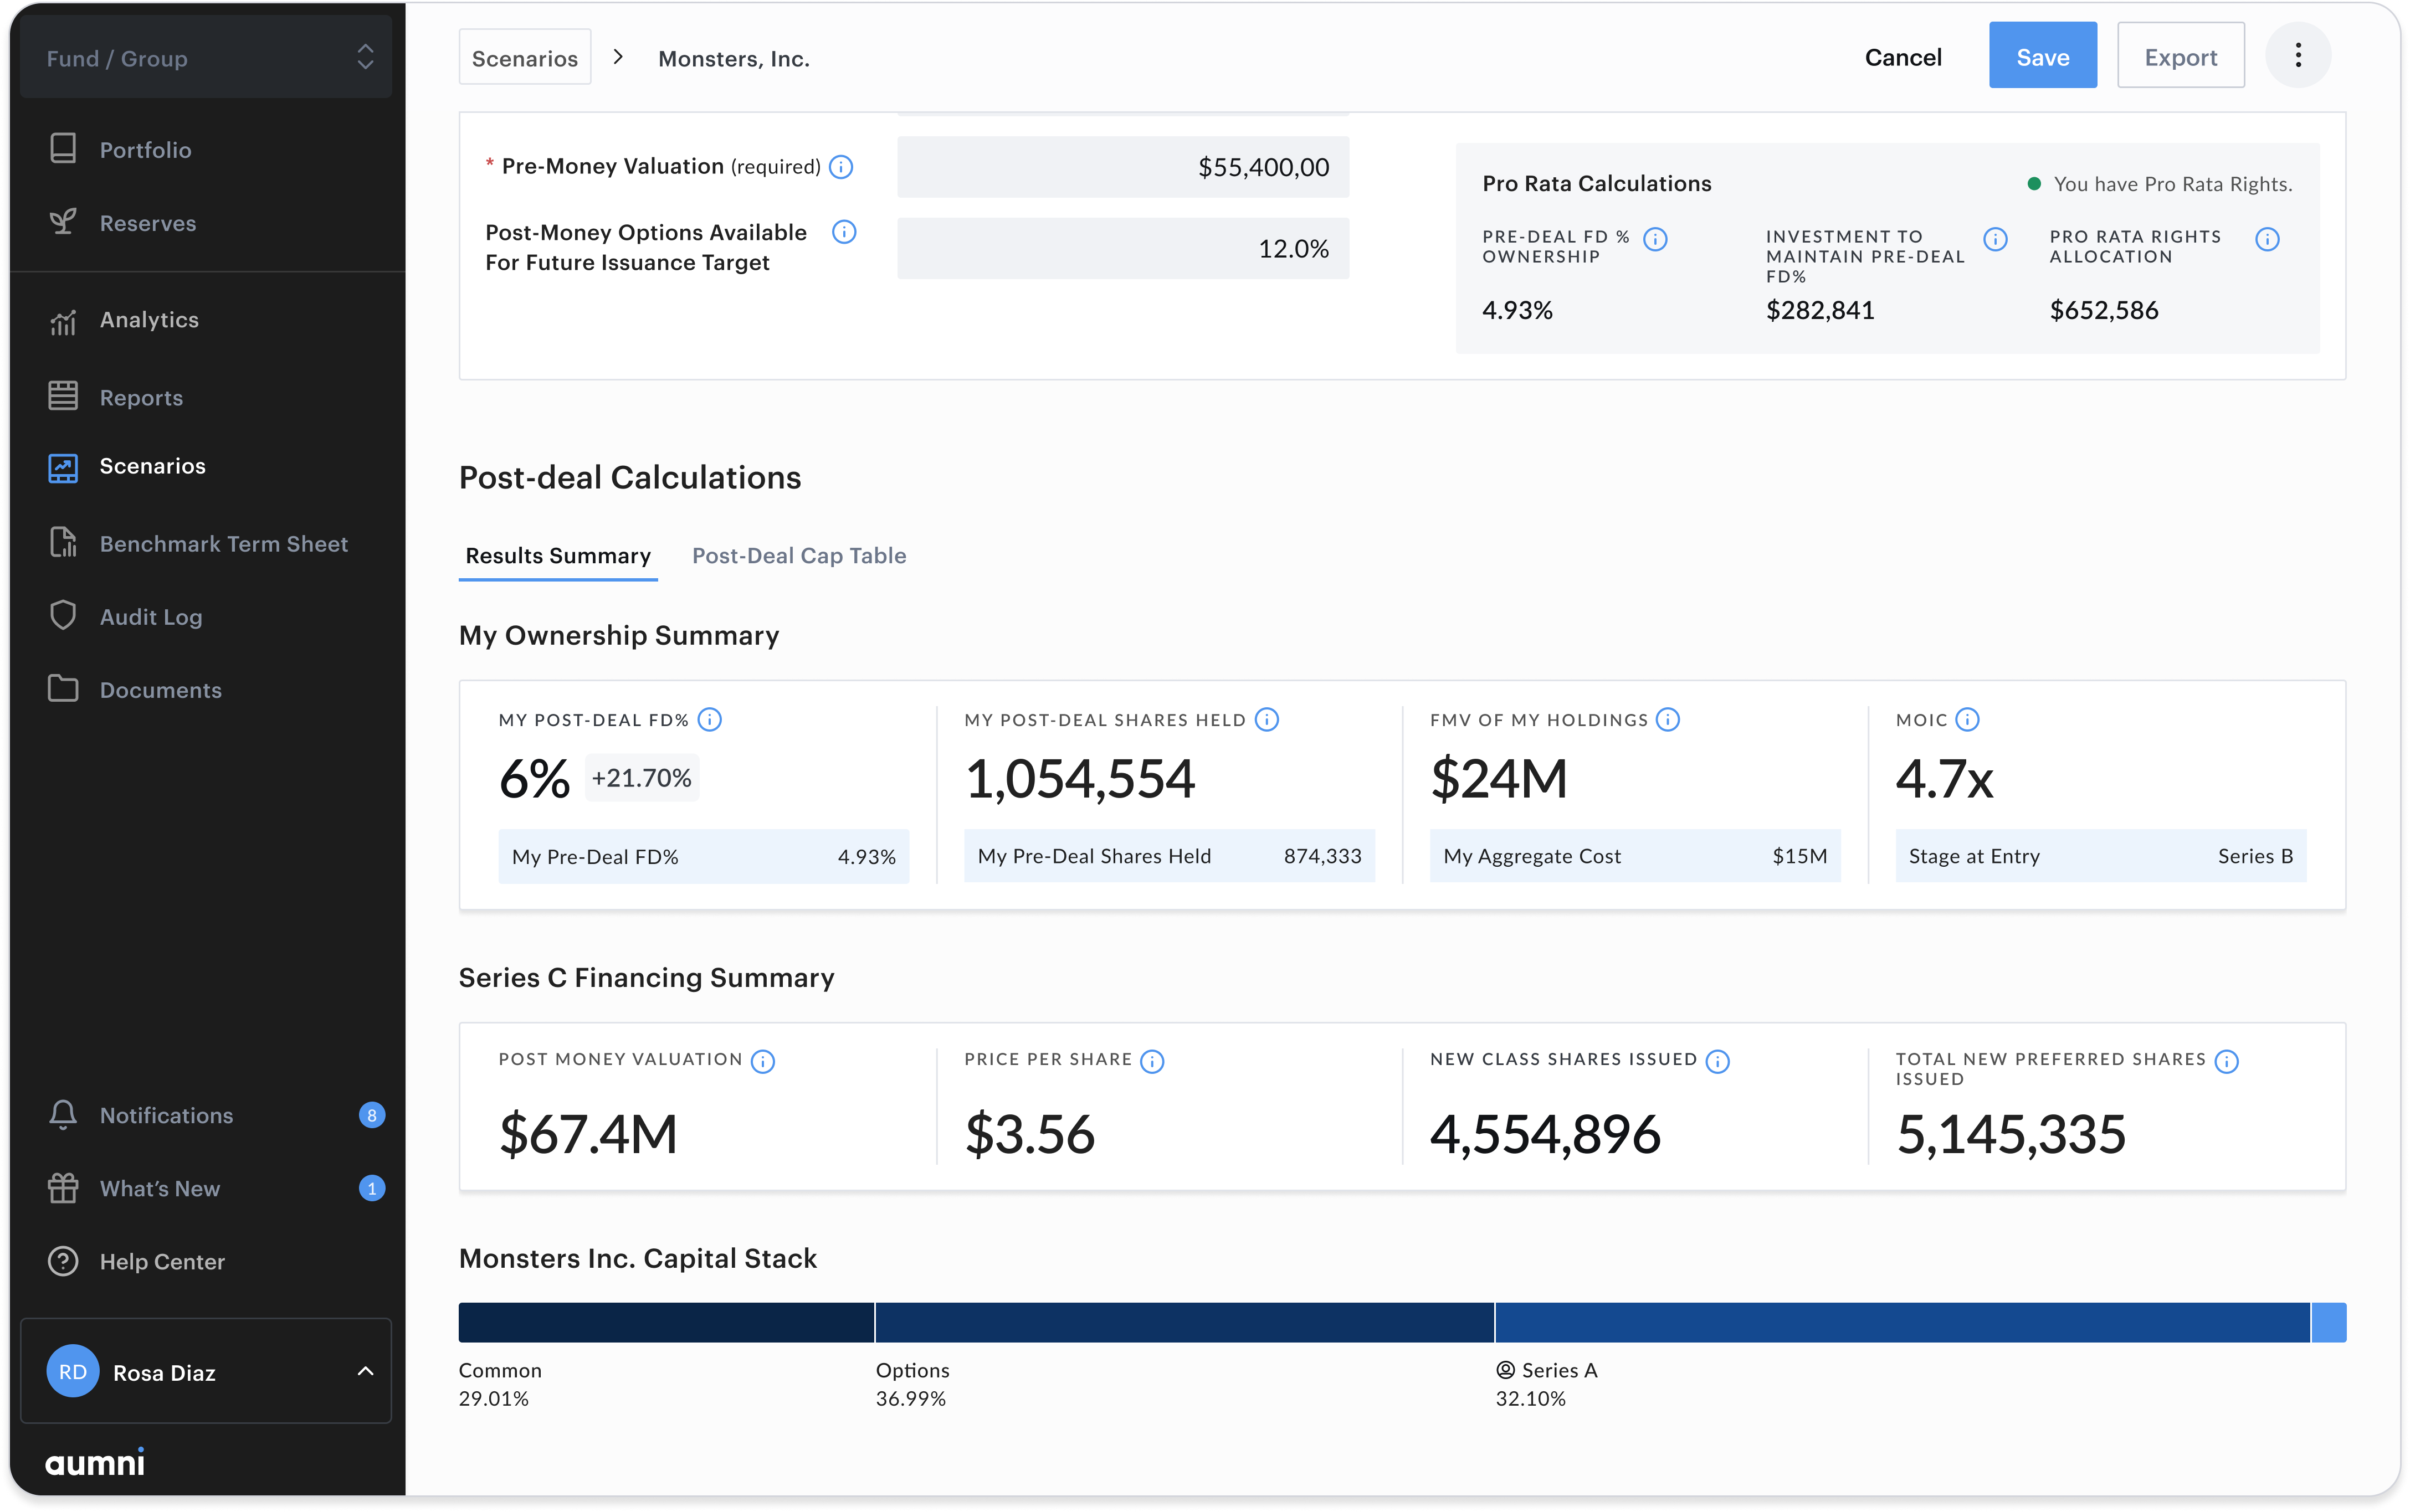Go to Reserves page

pyautogui.click(x=148, y=223)
